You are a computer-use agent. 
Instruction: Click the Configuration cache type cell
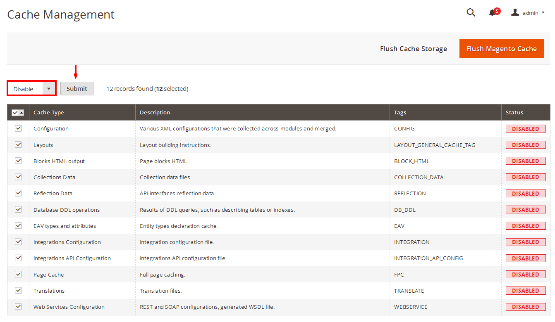coord(82,128)
